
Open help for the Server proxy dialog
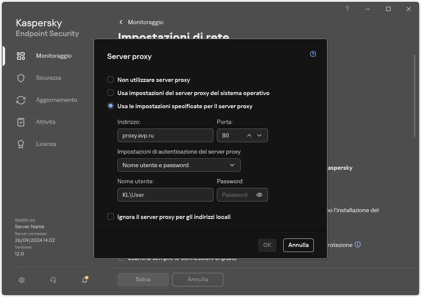pyautogui.click(x=313, y=54)
